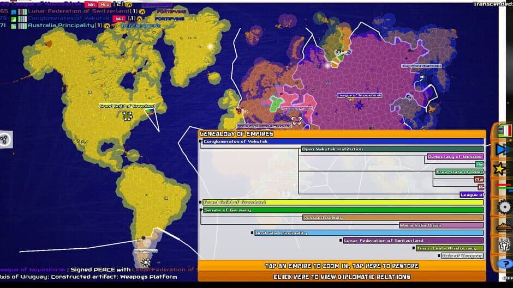Click the Open Yakutsk Institution genealogy bar
The image size is (513, 288).
(x=392, y=149)
